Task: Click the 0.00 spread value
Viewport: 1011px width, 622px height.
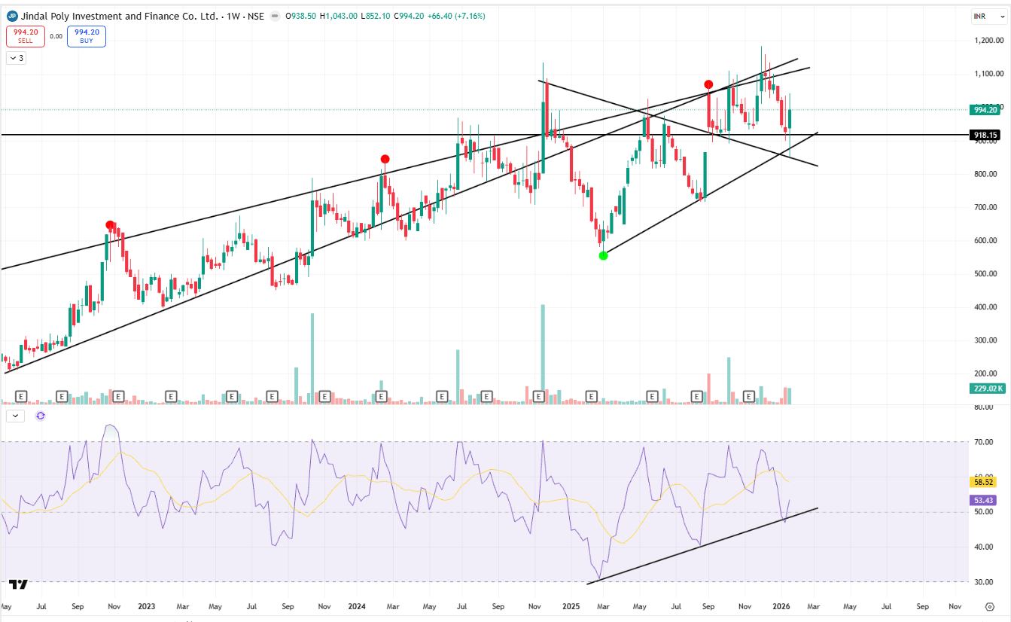Action: click(x=56, y=36)
